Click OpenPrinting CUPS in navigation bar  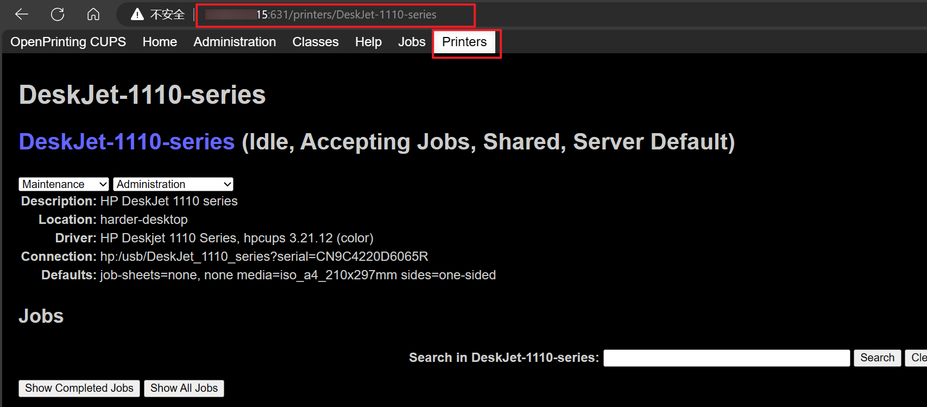click(68, 42)
